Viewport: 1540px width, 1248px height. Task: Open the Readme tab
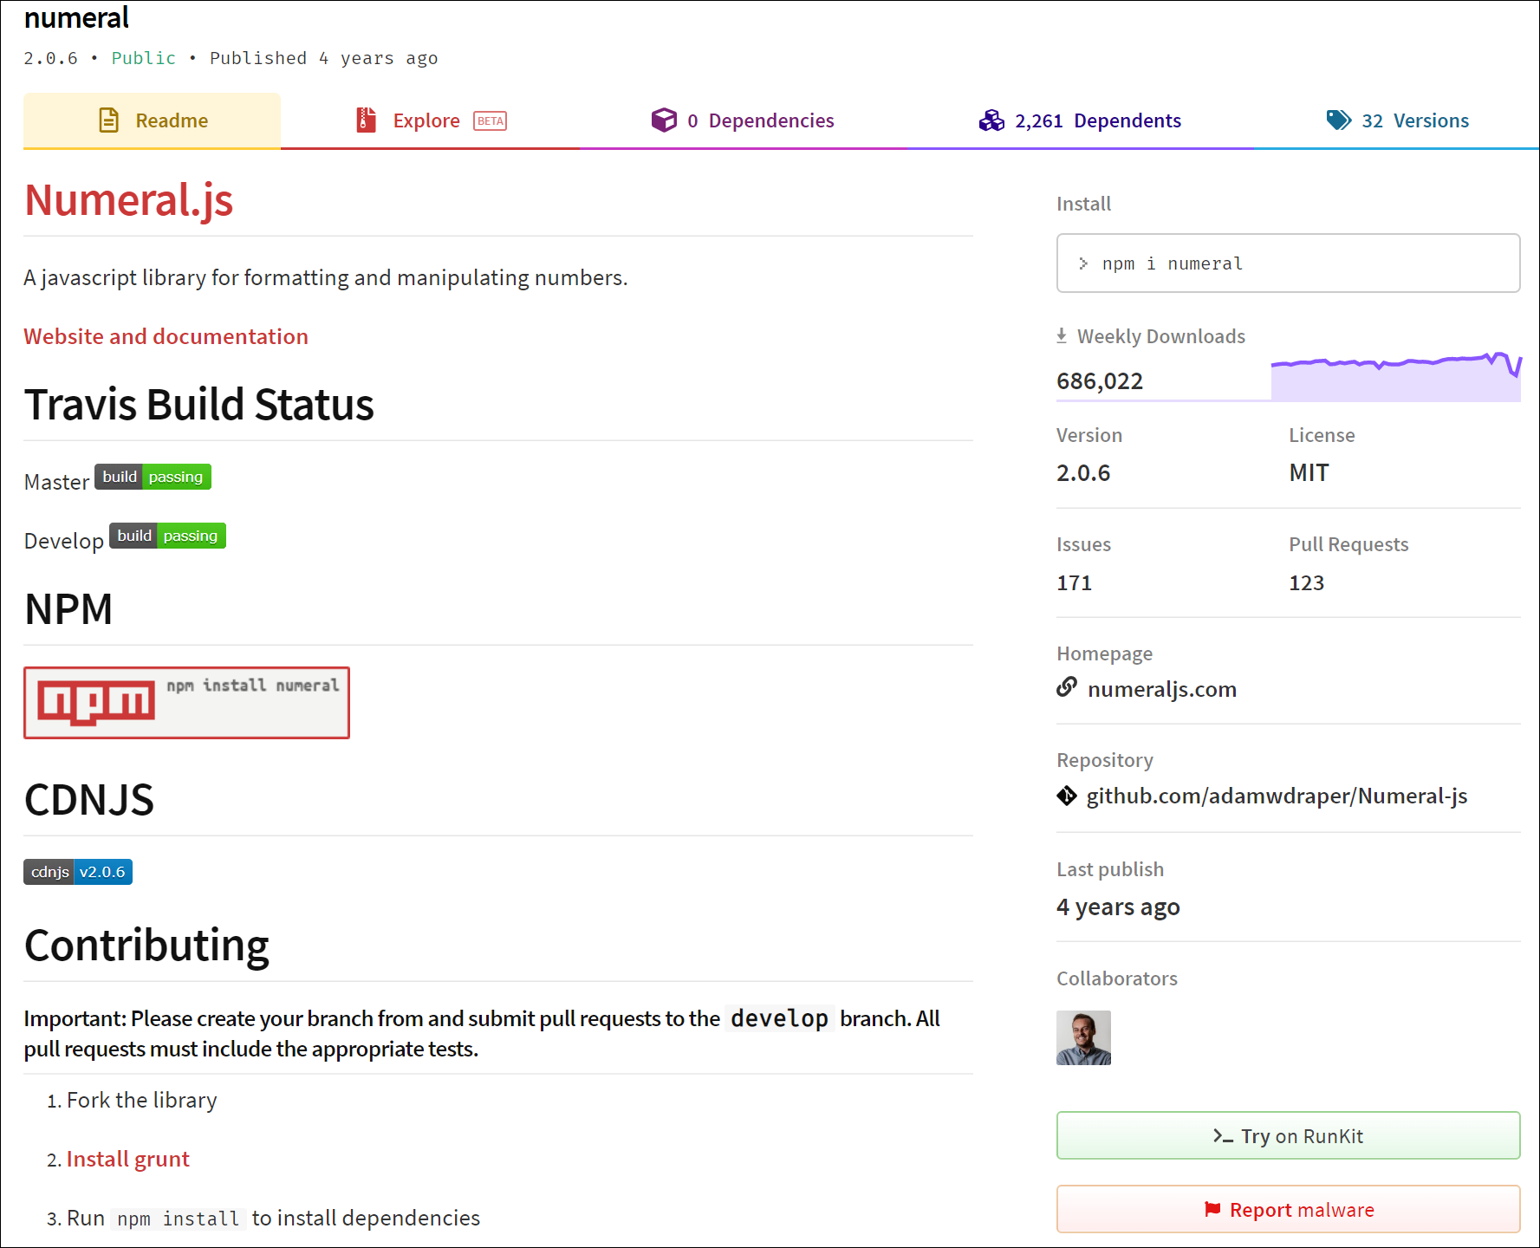(x=152, y=120)
